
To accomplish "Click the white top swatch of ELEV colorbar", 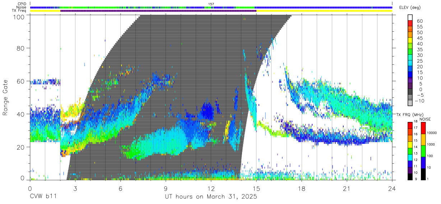I will (x=410, y=17).
